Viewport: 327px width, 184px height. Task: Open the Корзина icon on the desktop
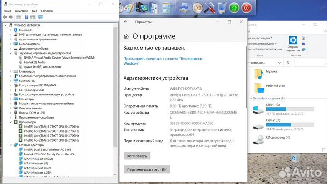(x=296, y=161)
